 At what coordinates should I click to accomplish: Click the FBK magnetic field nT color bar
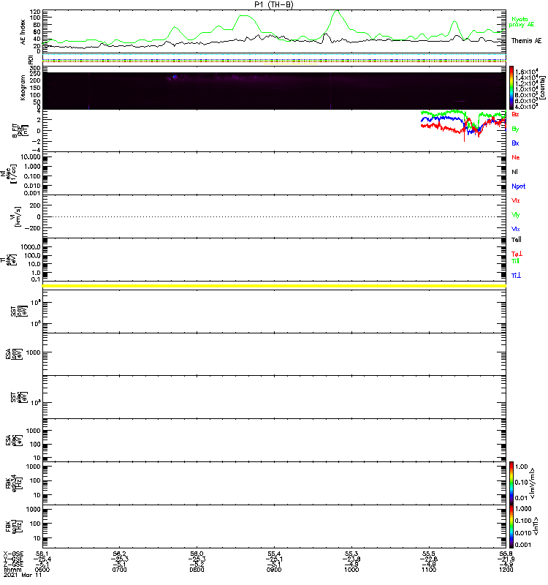511,526
